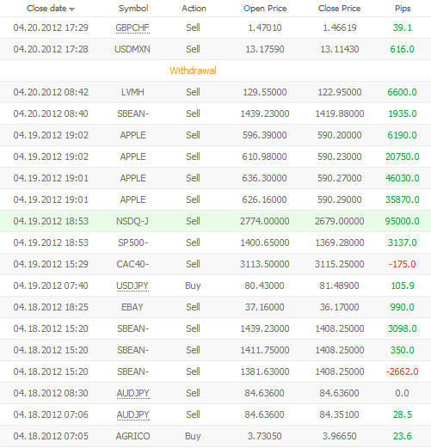Click the open price 13.17590
This screenshot has width=431, height=448.
265,49
